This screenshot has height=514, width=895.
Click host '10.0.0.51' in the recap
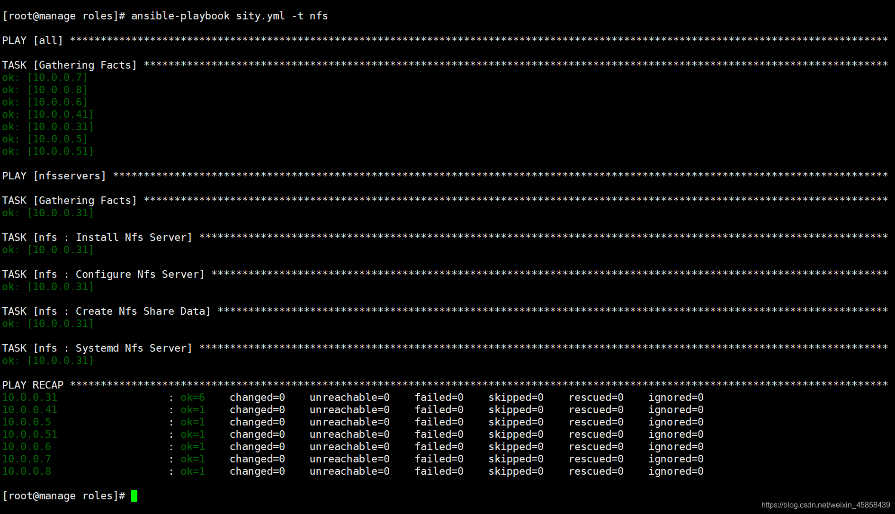click(x=30, y=434)
